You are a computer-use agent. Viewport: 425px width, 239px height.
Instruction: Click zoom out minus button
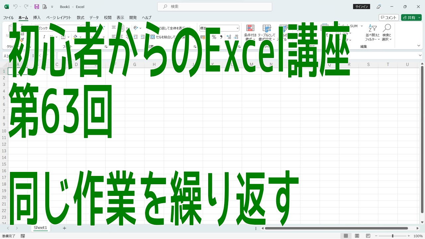click(377, 236)
